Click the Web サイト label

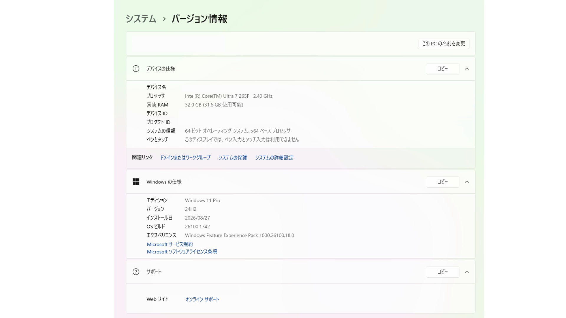pyautogui.click(x=157, y=299)
